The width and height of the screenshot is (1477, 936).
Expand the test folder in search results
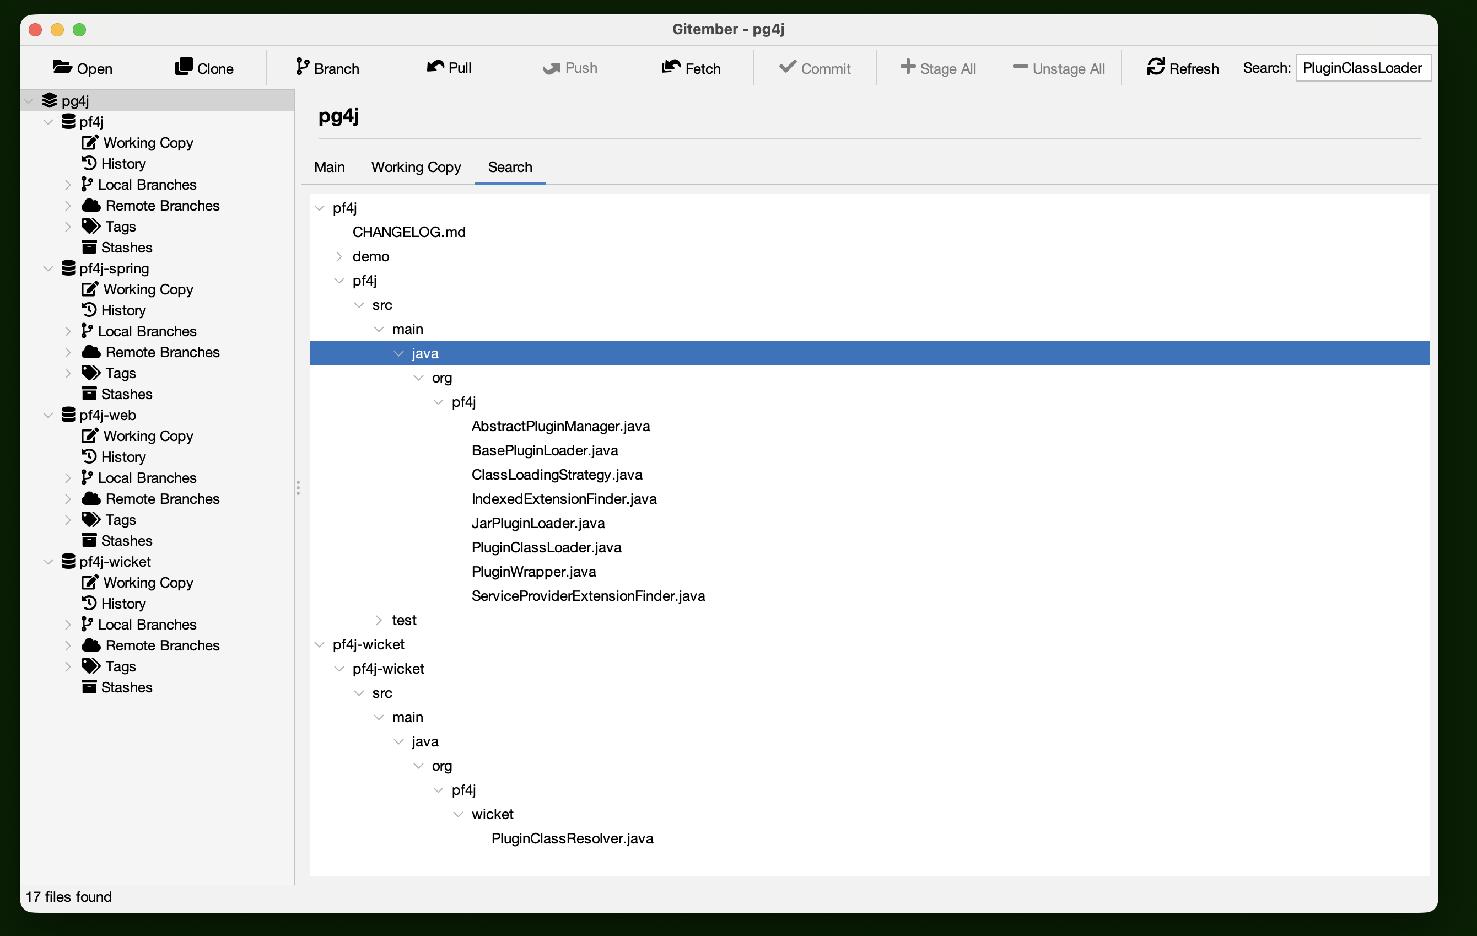click(x=379, y=620)
